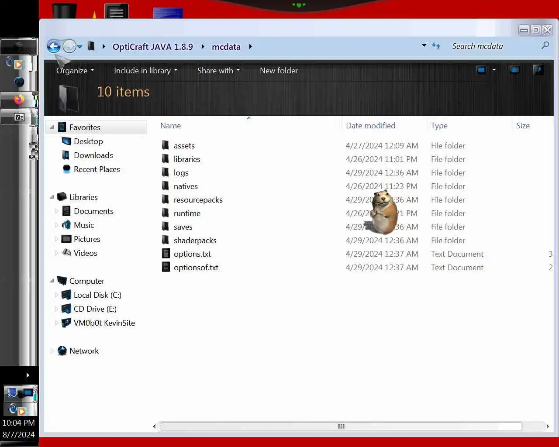Select the options.txt file icon
559x447 pixels.
coord(166,254)
